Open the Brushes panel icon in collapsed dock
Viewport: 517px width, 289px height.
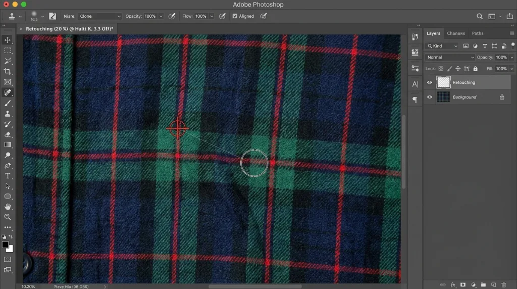click(x=415, y=37)
